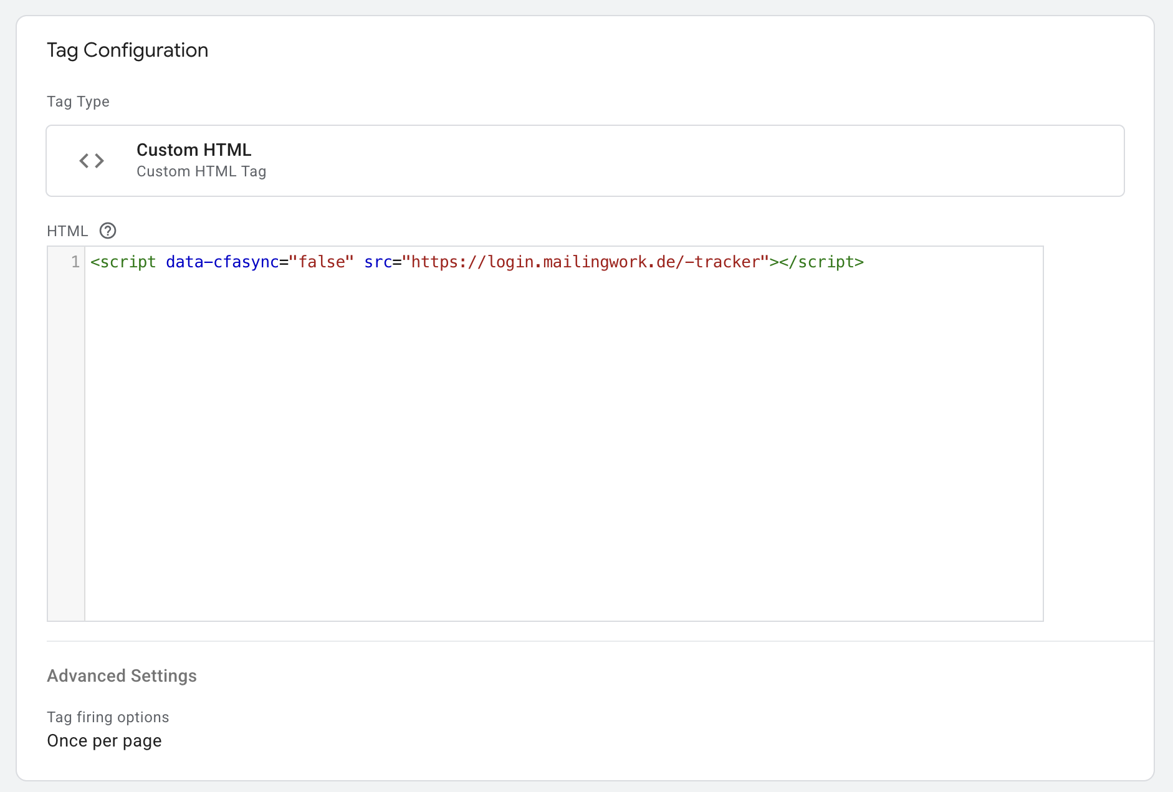Open the HTML field help icon

[108, 231]
